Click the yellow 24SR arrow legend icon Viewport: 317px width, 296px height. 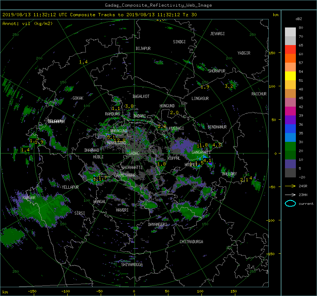pyautogui.click(x=290, y=186)
